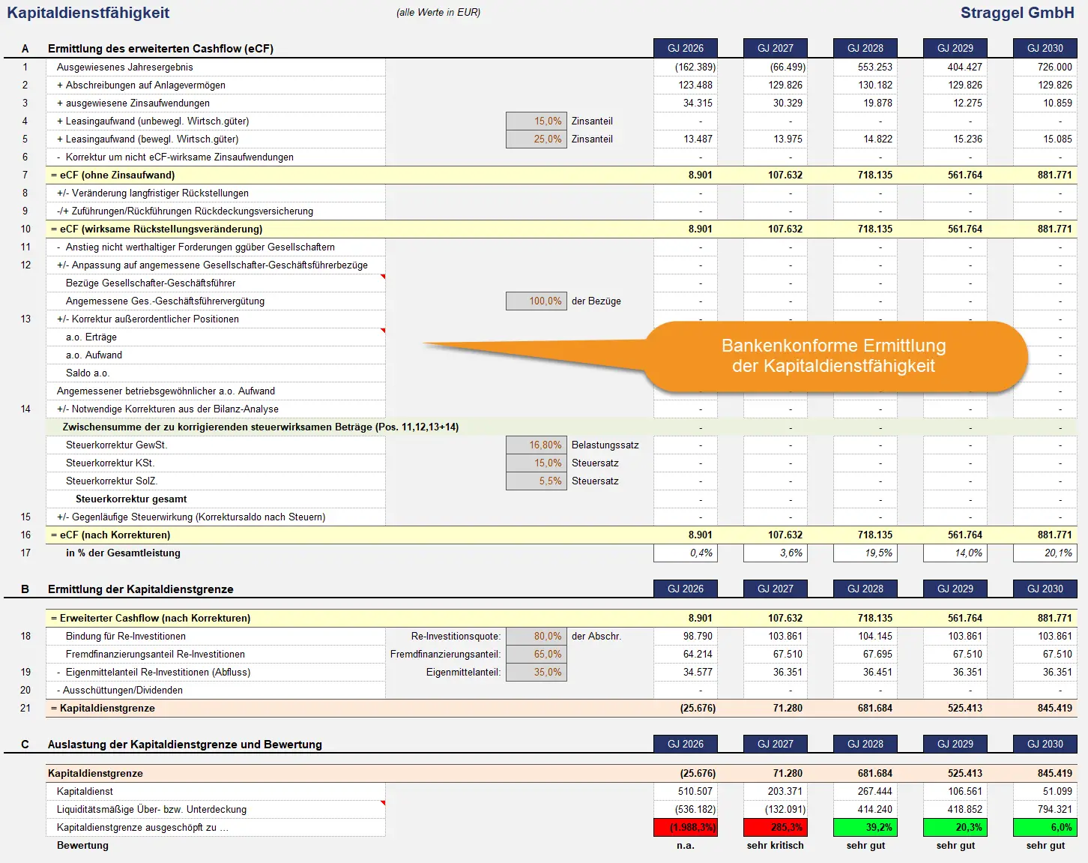The image size is (1088, 863).
Task: Select the red (1.988,3%) utilization cell
Action: (685, 828)
